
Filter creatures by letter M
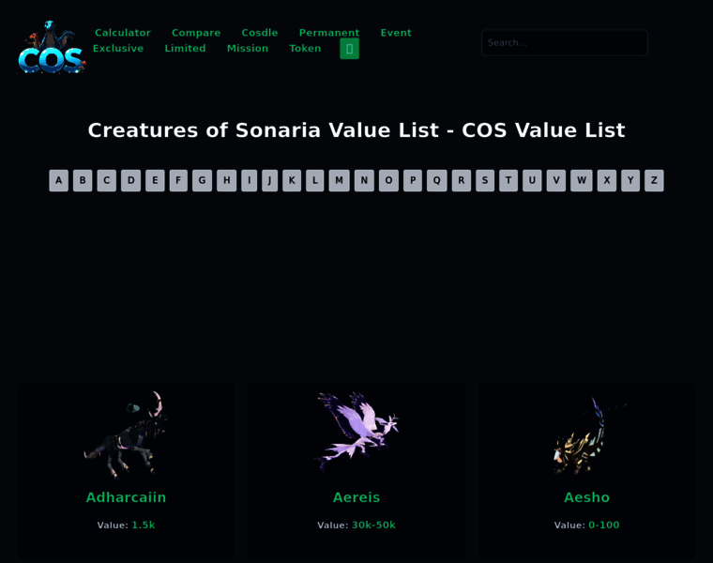point(339,180)
